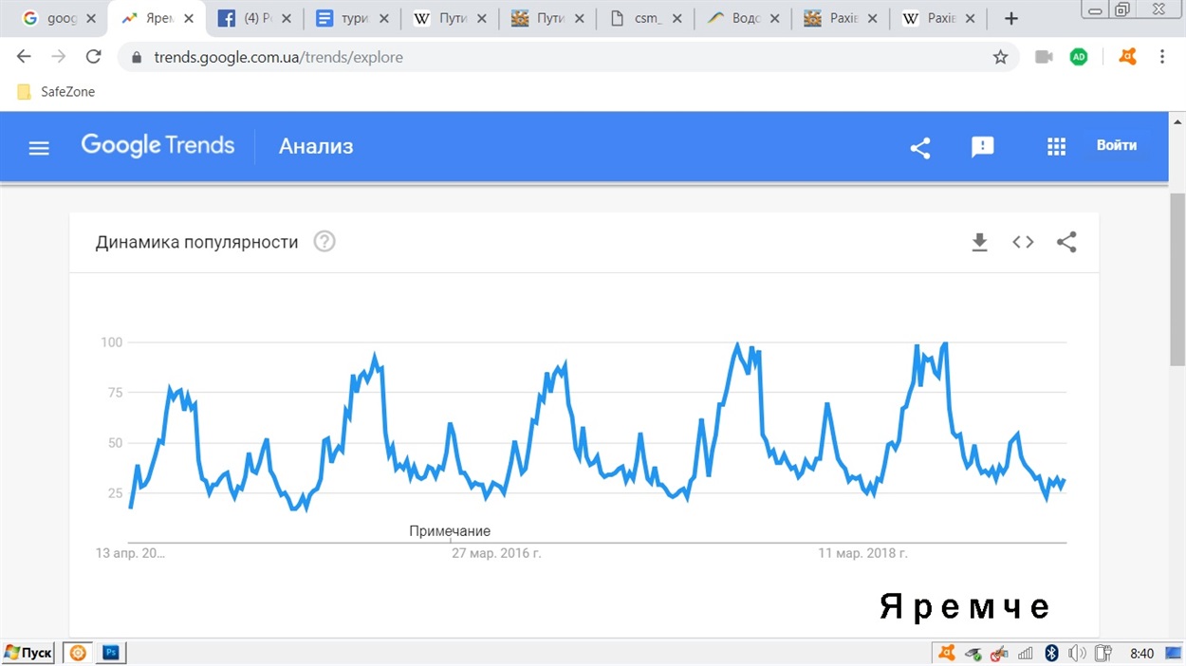
Task: Switch to the Wikipedia Пути tab
Action: tap(448, 19)
